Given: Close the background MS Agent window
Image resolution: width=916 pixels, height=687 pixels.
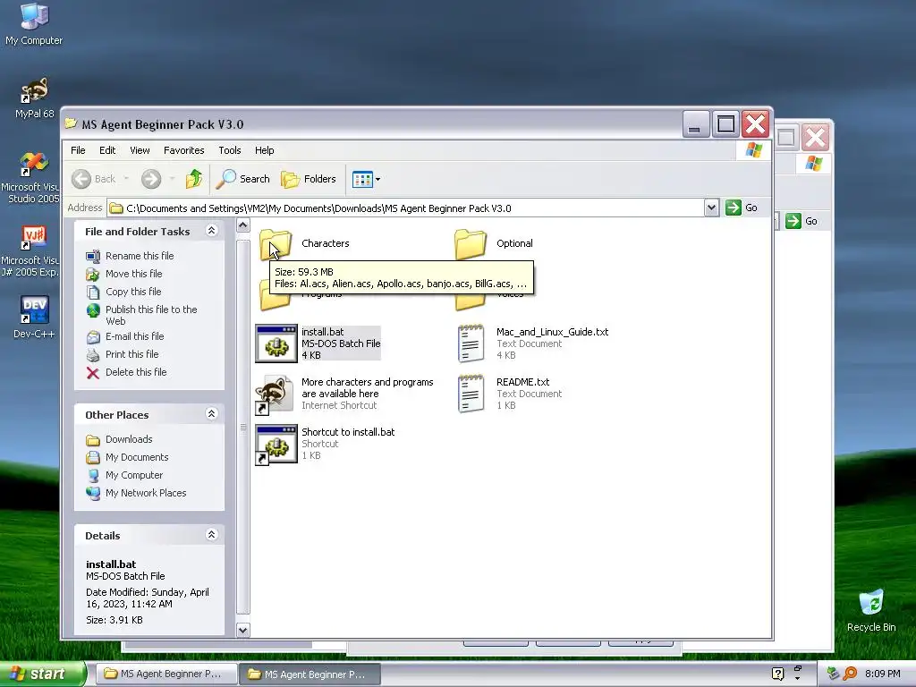Looking at the screenshot, I should (x=815, y=138).
